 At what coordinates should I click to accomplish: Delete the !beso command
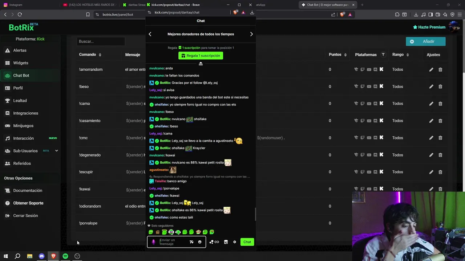coord(440,87)
